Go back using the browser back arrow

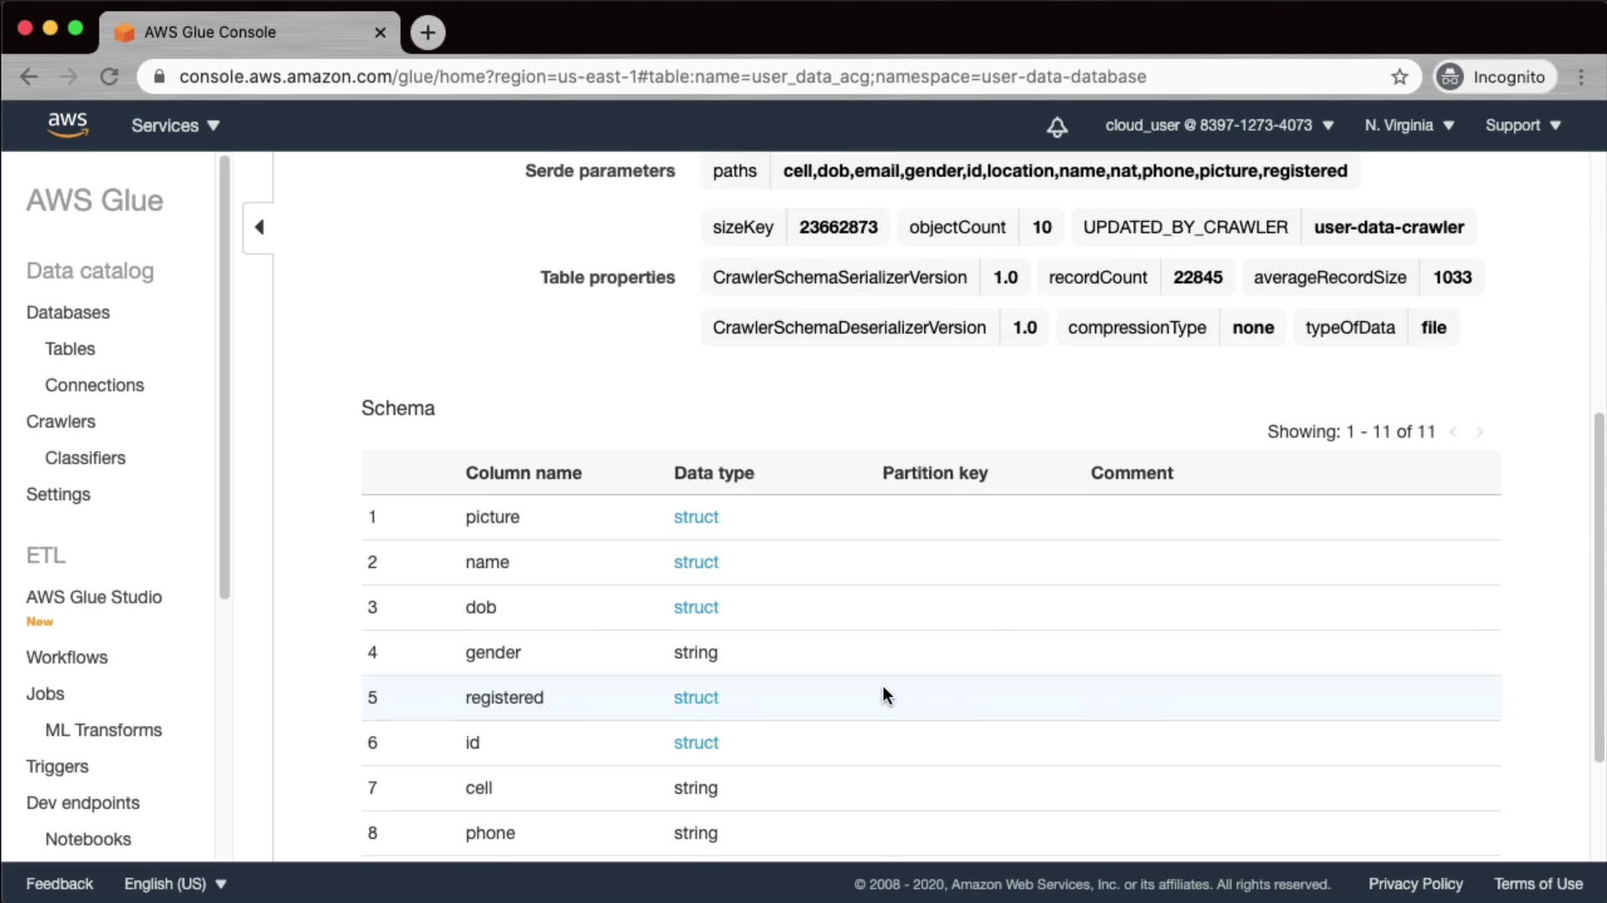[29, 77]
